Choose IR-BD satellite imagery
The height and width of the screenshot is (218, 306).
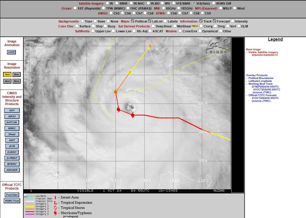(148, 3)
